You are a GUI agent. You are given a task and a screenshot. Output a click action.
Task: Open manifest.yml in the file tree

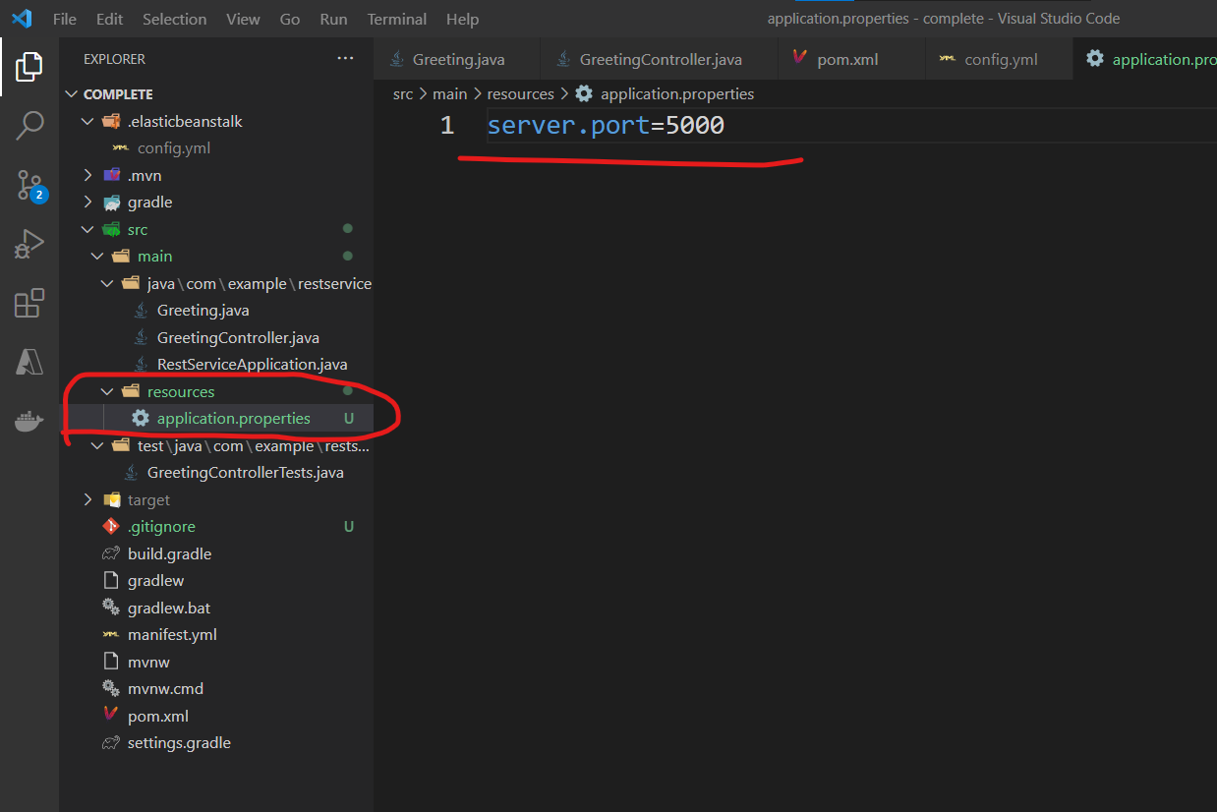pos(172,635)
